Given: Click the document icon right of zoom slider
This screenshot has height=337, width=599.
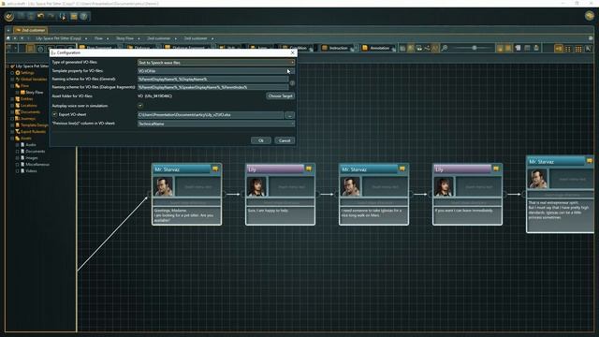Looking at the screenshot, I should (x=518, y=48).
